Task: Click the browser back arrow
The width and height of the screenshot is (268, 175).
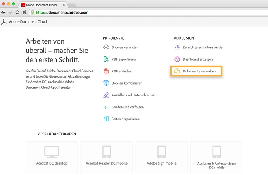Action: pos(4,12)
